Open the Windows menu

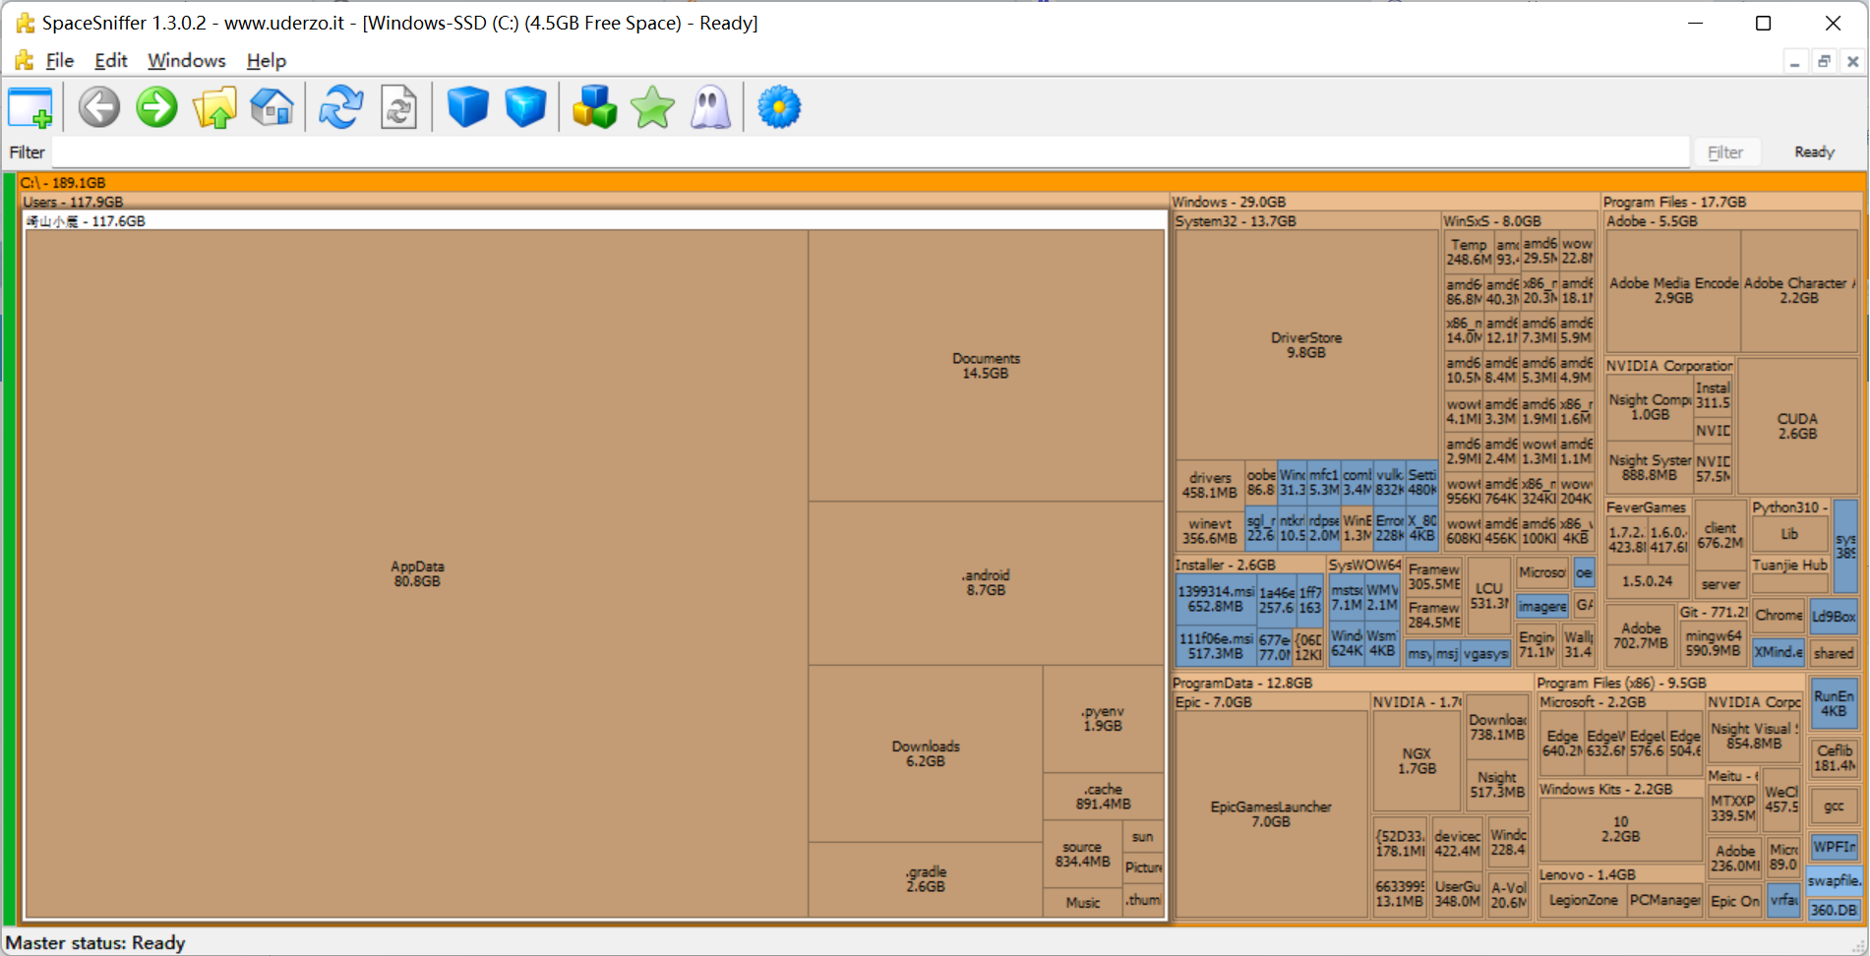click(x=187, y=61)
